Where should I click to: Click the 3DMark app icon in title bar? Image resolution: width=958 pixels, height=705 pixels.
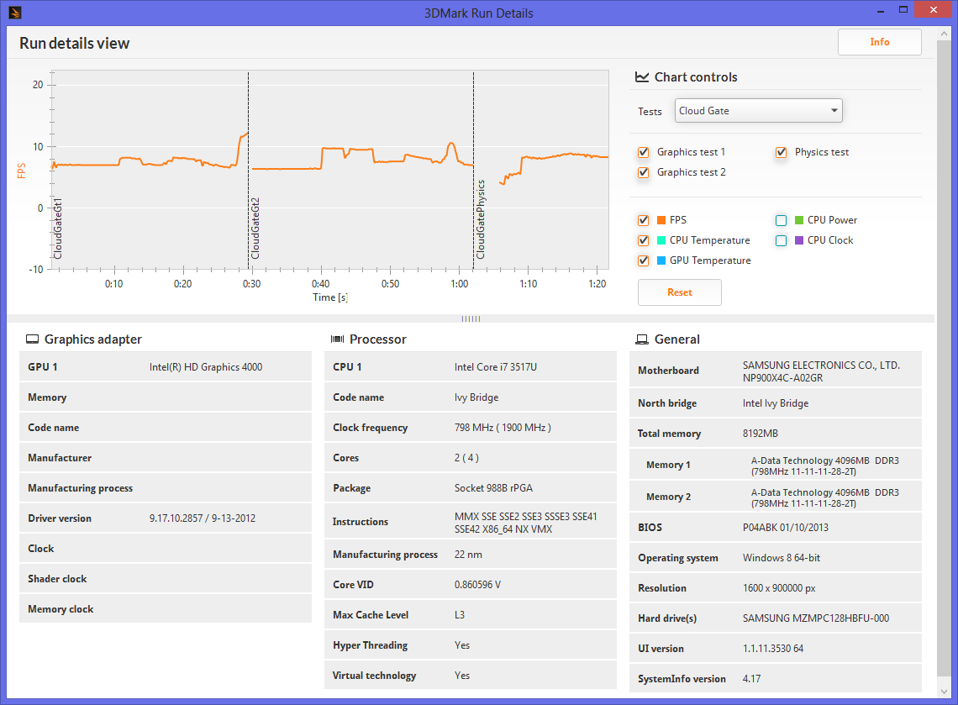15,13
